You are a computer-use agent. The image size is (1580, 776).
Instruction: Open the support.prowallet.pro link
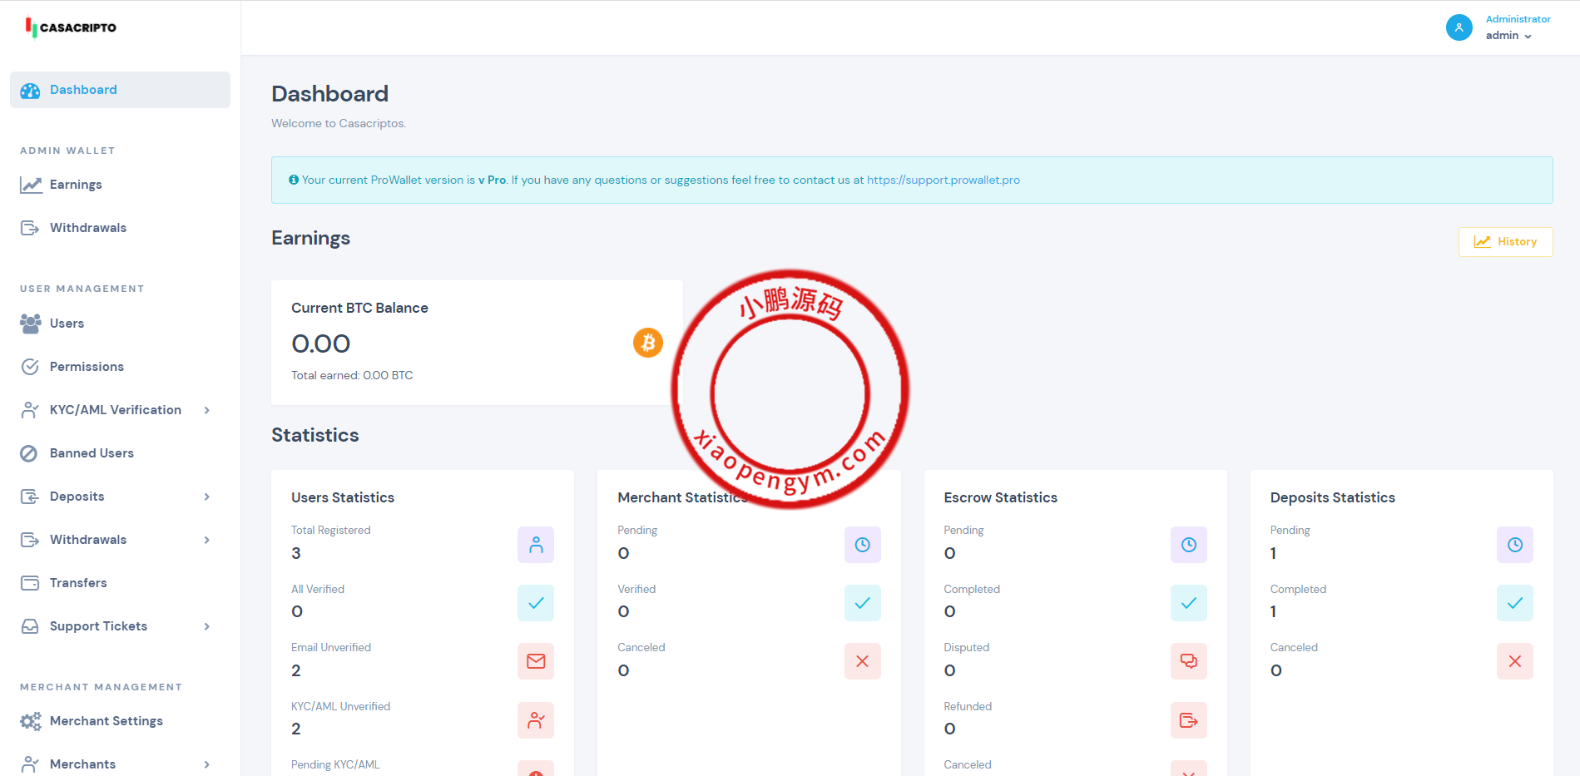(x=943, y=180)
